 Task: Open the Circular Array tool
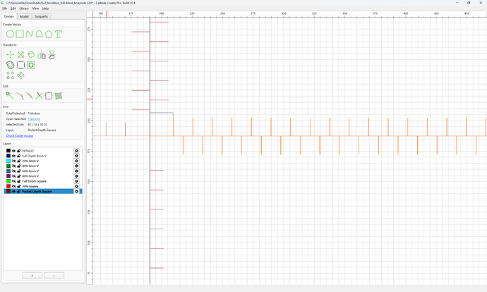click(20, 75)
